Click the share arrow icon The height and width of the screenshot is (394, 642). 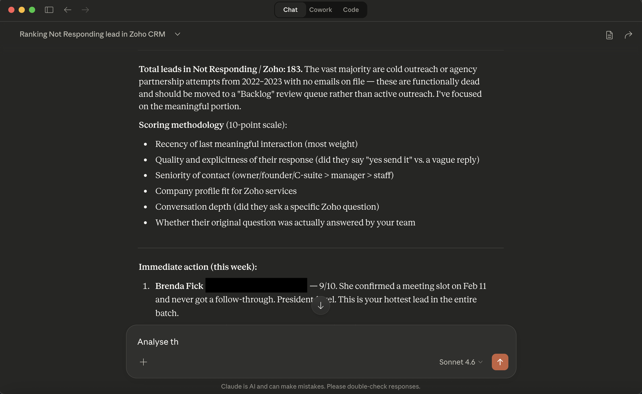pos(628,35)
